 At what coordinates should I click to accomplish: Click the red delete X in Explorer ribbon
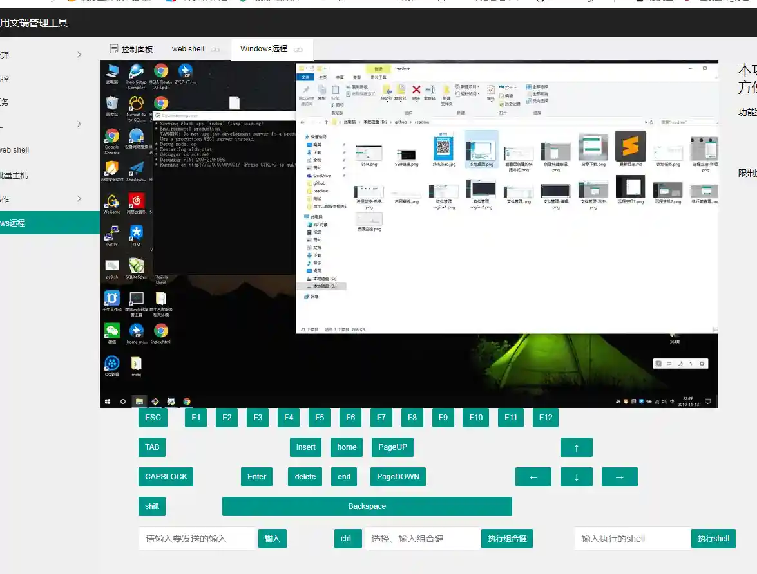point(416,91)
